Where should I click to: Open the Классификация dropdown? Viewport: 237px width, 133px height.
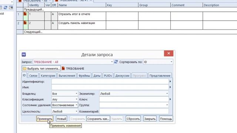76,99
